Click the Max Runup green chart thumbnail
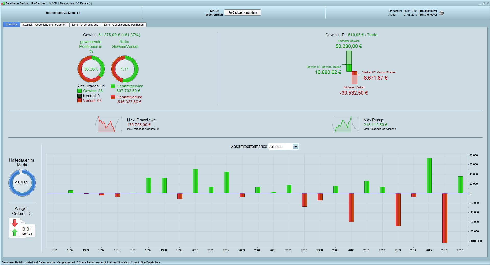This screenshot has width=490, height=265. [x=345, y=124]
